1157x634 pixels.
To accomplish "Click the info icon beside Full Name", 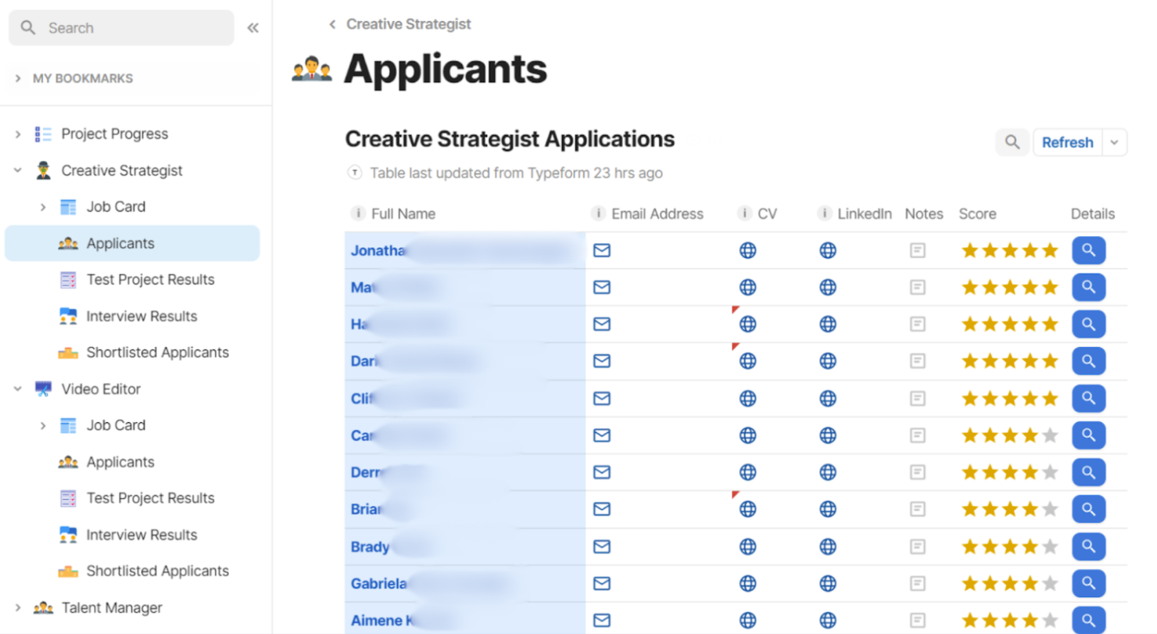I will pos(358,213).
